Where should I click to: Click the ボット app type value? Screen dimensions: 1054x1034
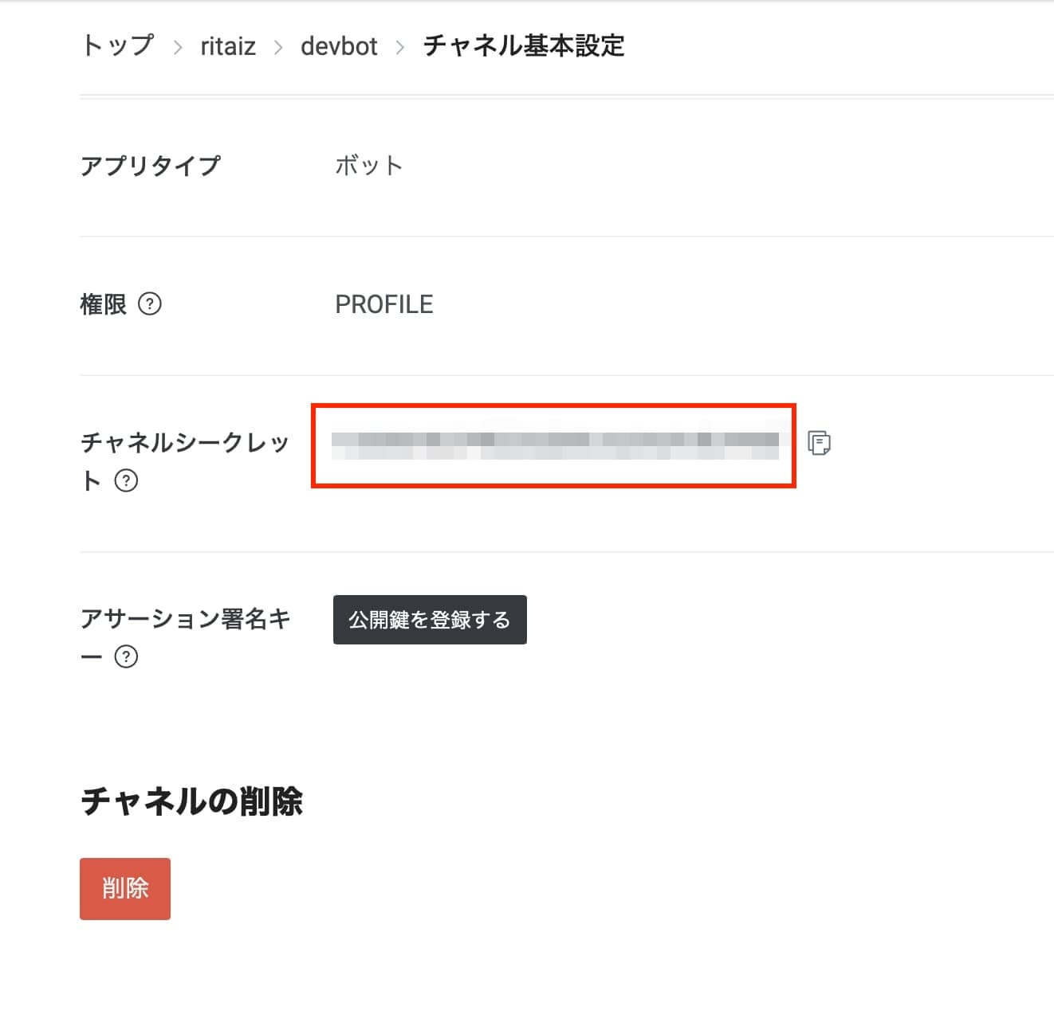(x=369, y=166)
